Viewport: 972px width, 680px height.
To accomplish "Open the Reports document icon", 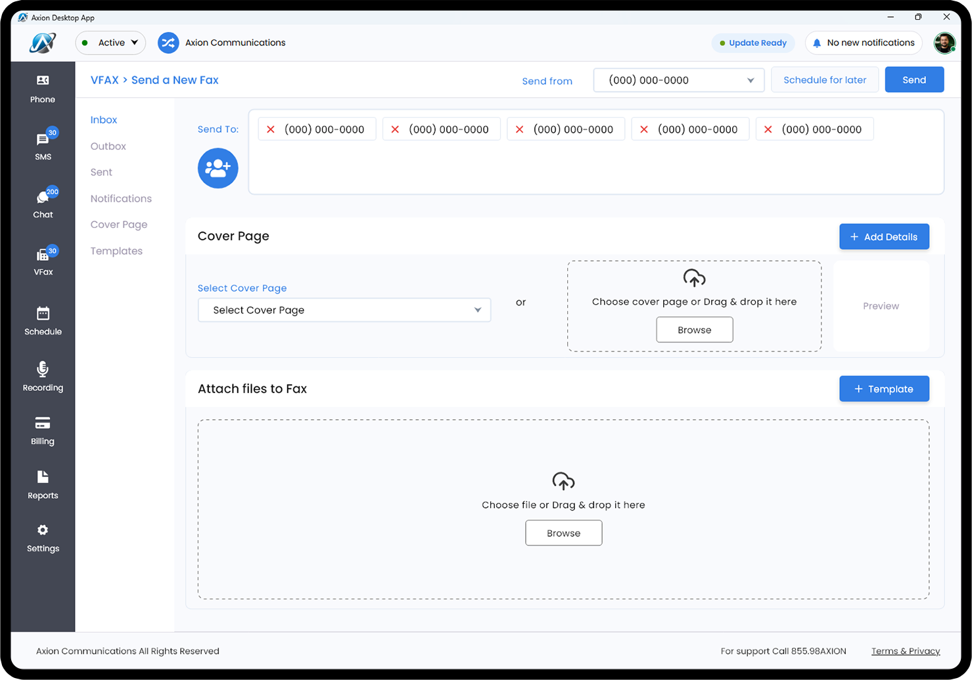I will (43, 477).
